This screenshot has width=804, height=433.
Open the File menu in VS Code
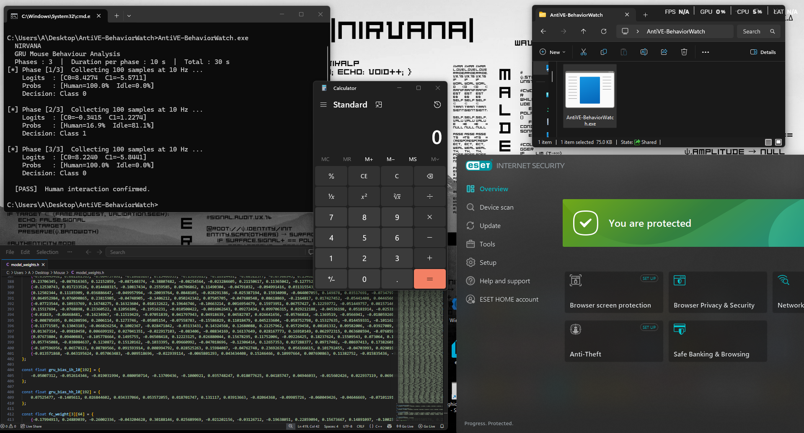pyautogui.click(x=10, y=252)
